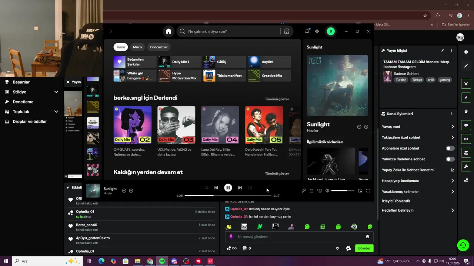Select the Podcast'ler filter chip
474x266 pixels.
159,47
